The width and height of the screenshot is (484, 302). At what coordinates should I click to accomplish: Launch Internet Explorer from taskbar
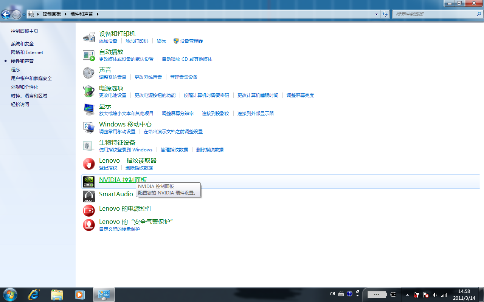tap(34, 294)
